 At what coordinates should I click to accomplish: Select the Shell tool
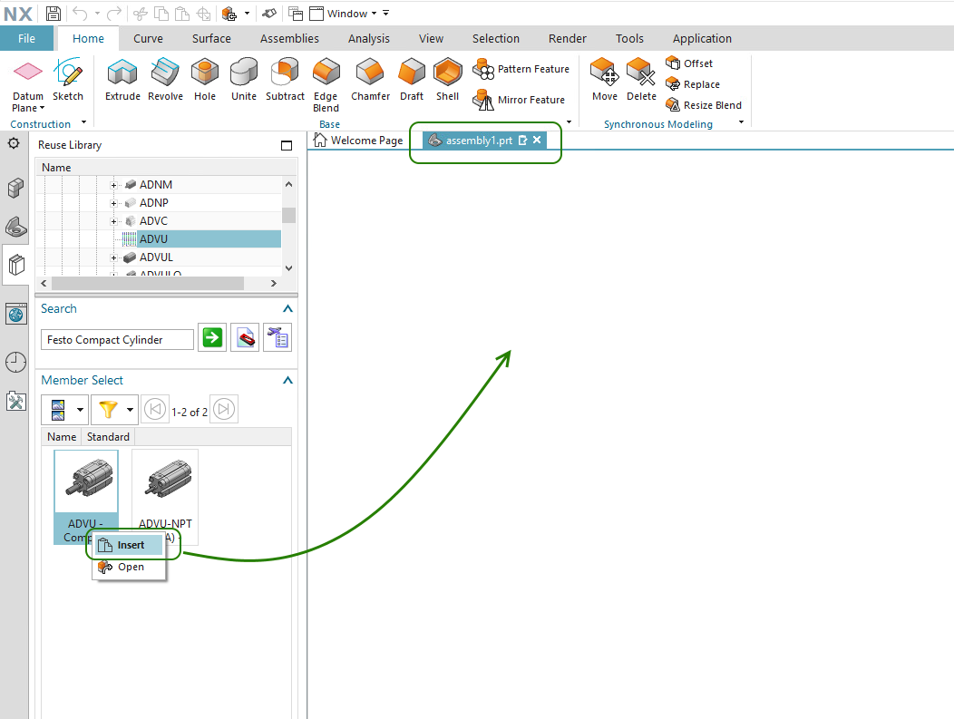[x=447, y=80]
